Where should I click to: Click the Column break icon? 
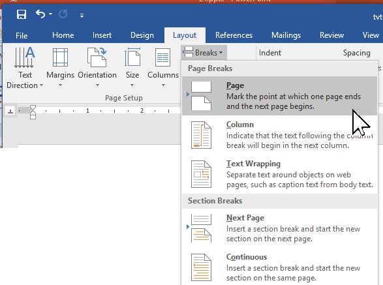click(x=201, y=135)
